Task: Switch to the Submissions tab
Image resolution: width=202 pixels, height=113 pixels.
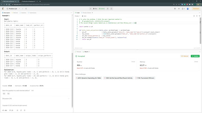Action: tap(32, 13)
